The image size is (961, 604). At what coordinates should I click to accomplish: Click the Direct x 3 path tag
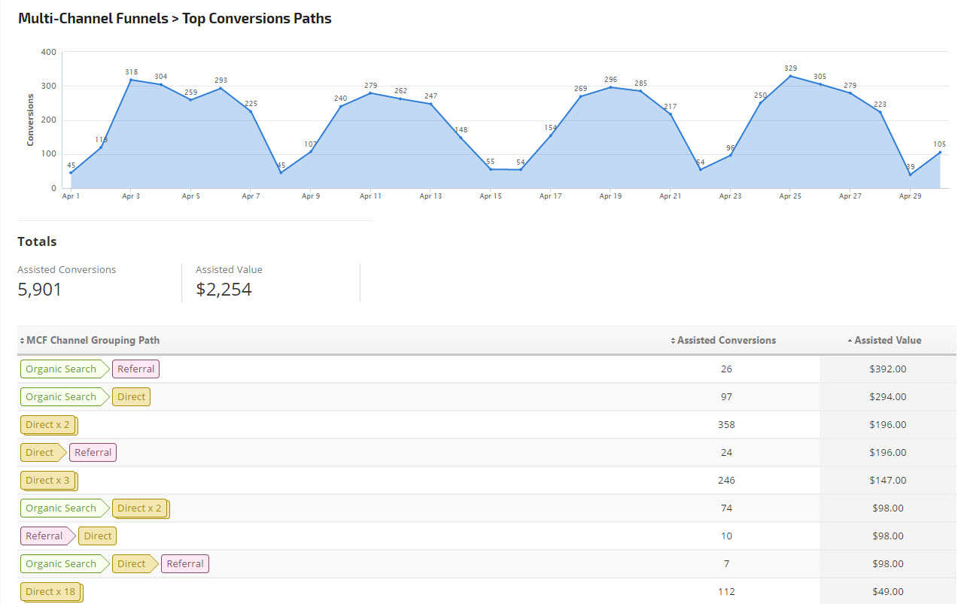click(x=48, y=481)
